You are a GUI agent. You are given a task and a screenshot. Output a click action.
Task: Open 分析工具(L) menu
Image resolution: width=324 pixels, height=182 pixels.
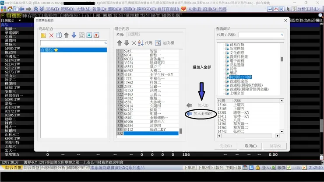coord(308,9)
